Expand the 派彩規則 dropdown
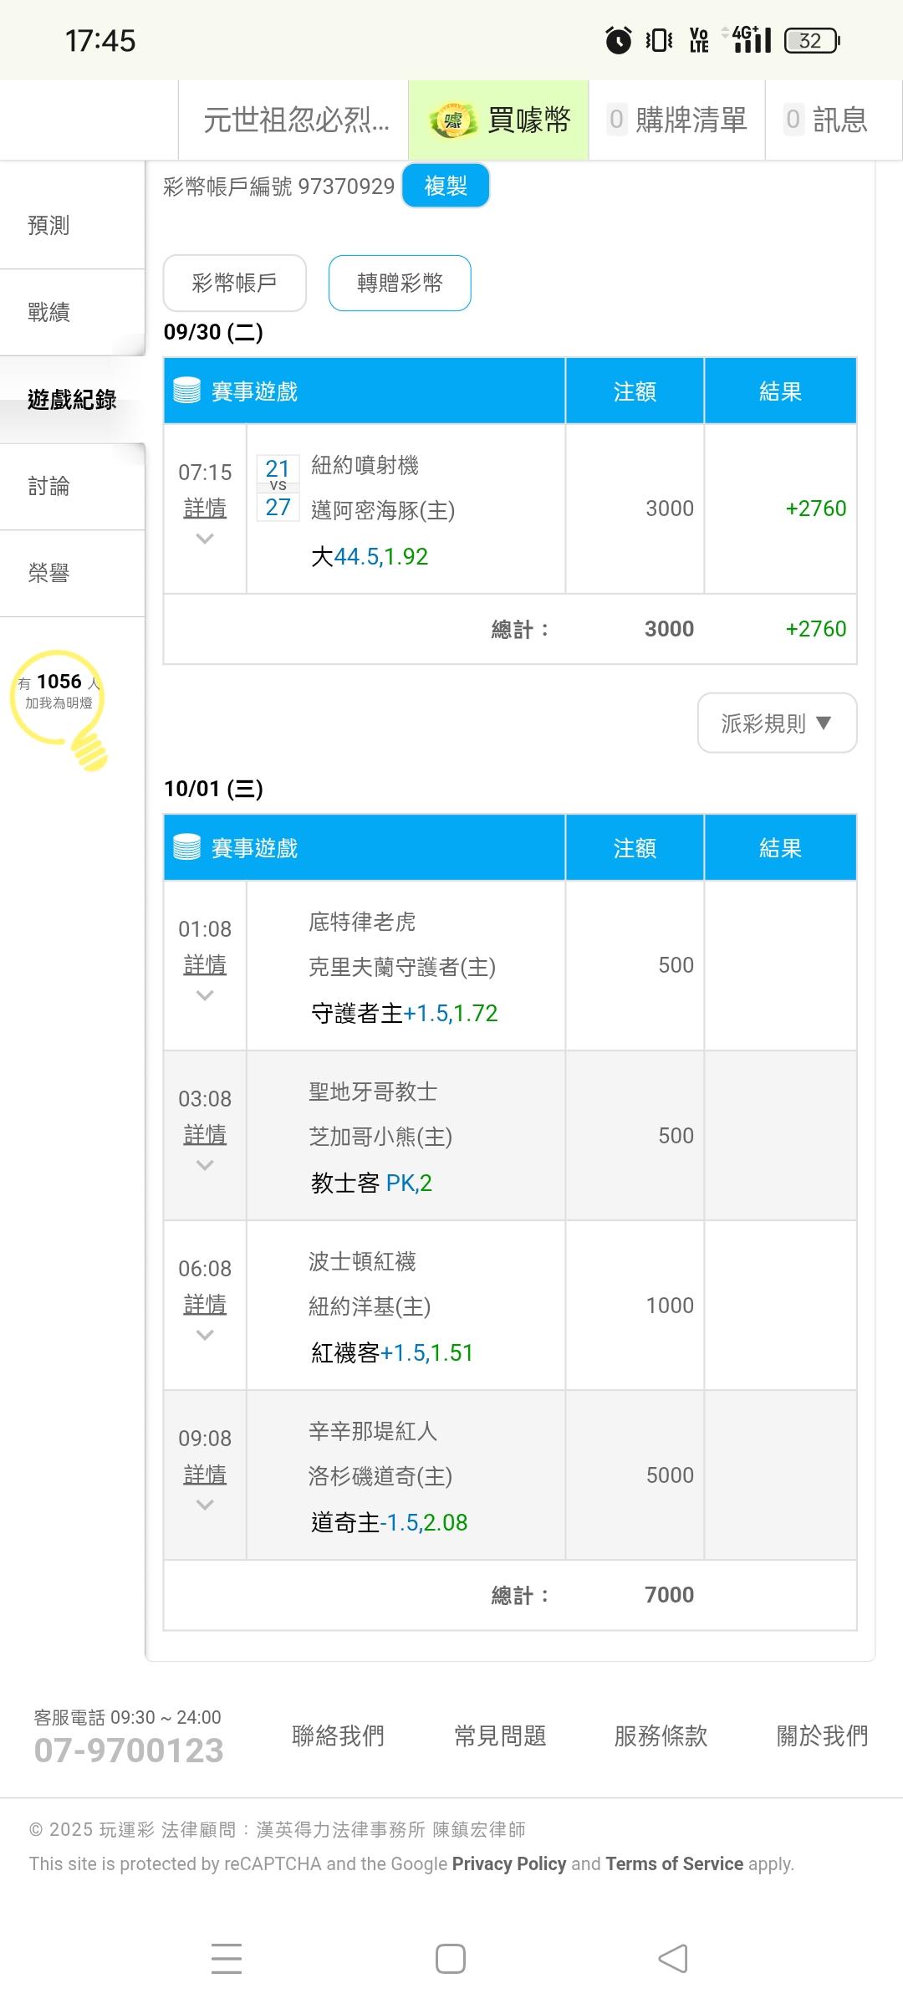Viewport: 903px width, 2014px height. pyautogui.click(x=777, y=723)
